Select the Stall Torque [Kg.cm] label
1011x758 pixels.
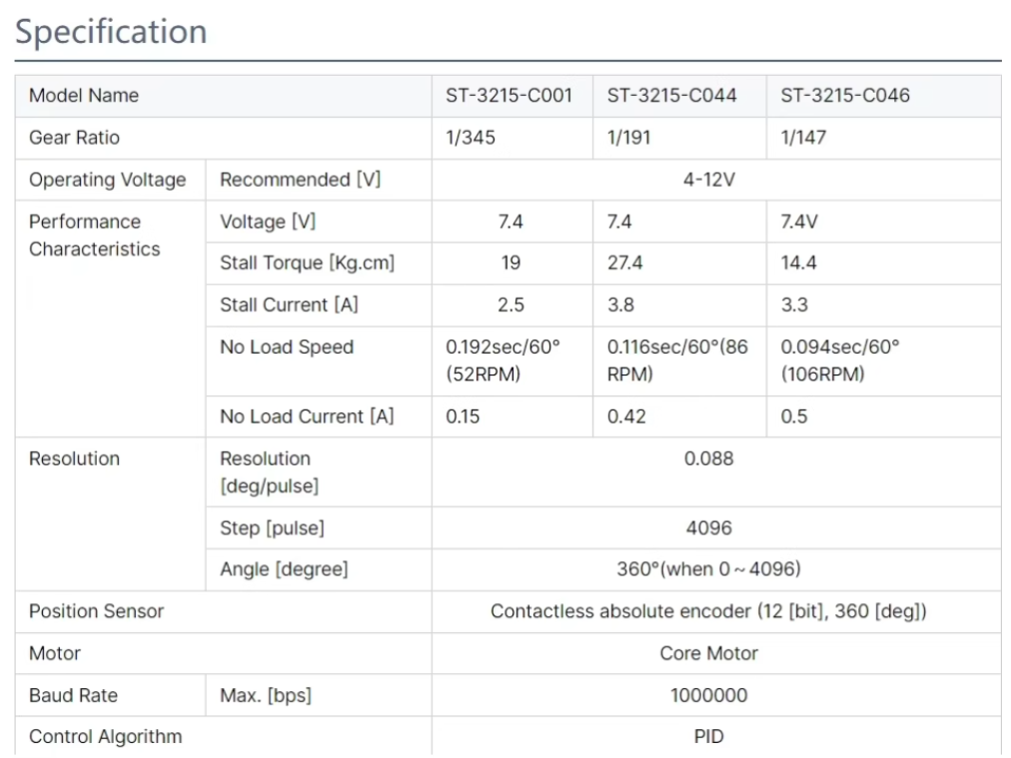pos(307,264)
